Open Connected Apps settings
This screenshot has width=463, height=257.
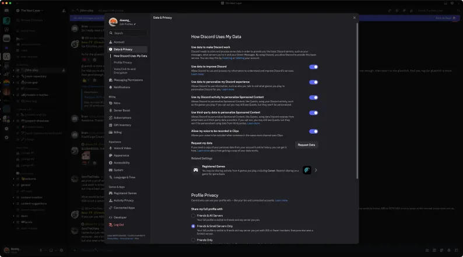pos(127,208)
